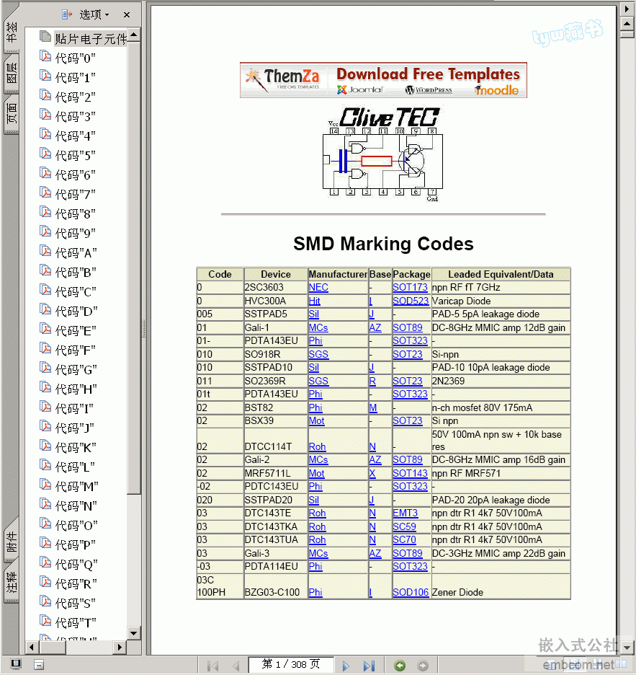The height and width of the screenshot is (675, 636).
Task: Open the SOD106 package link
Action: 411,592
